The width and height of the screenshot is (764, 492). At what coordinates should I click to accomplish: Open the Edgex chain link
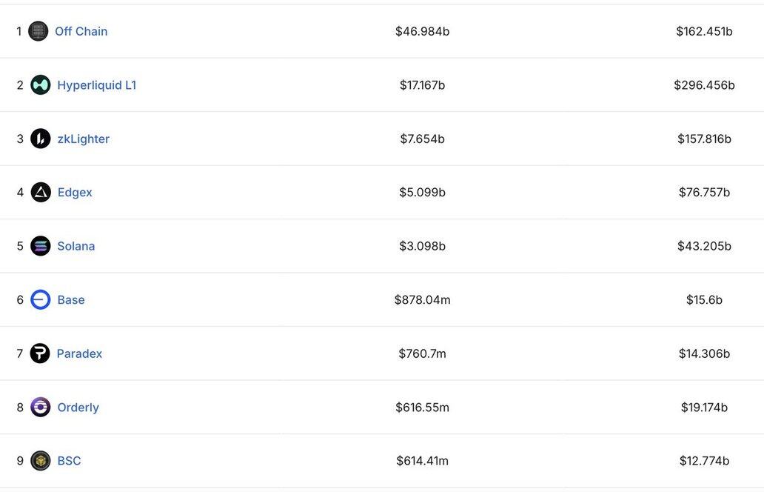[75, 193]
